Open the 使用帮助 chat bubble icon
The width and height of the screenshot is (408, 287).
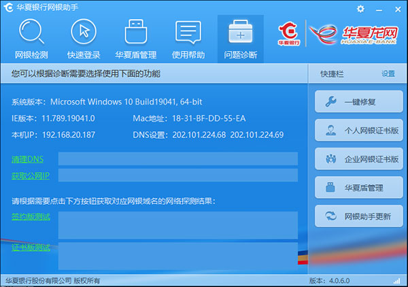[188, 32]
